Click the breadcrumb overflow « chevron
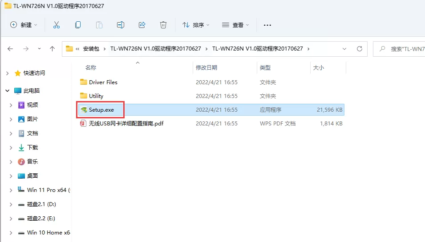The height and width of the screenshot is (242, 425). pyautogui.click(x=77, y=49)
